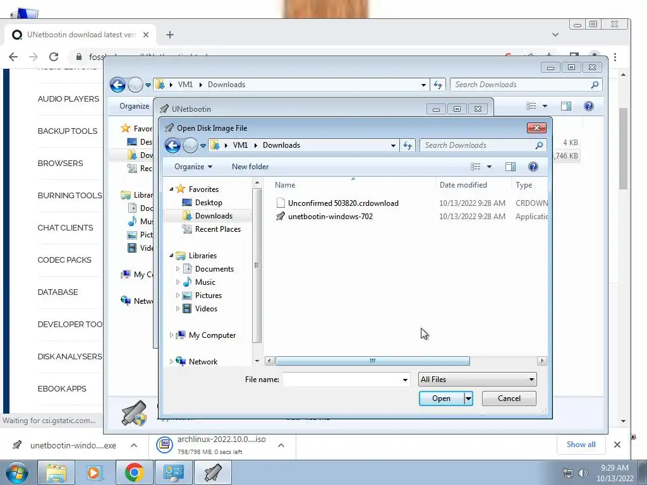The height and width of the screenshot is (485, 647).
Task: Click New folder in dialog toolbar
Action: 250,167
